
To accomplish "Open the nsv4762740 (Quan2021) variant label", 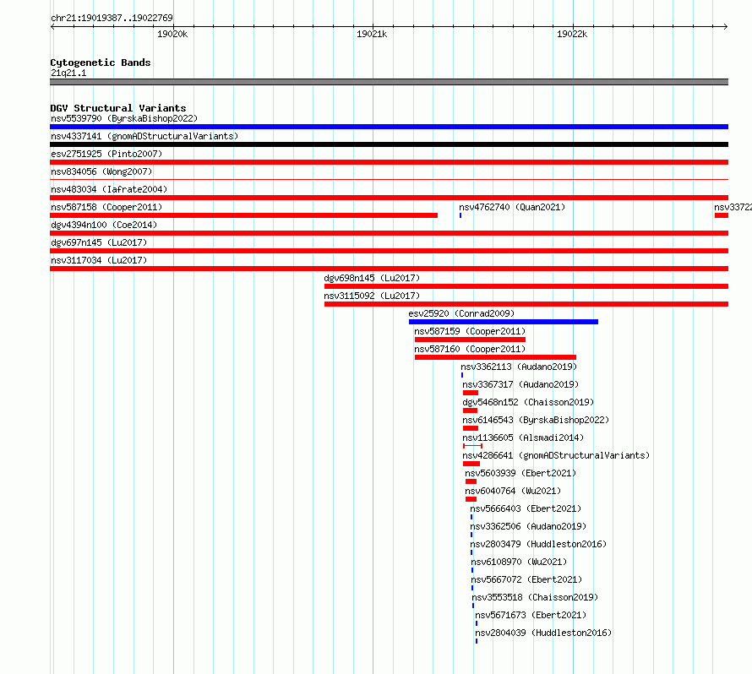I will pyautogui.click(x=512, y=207).
